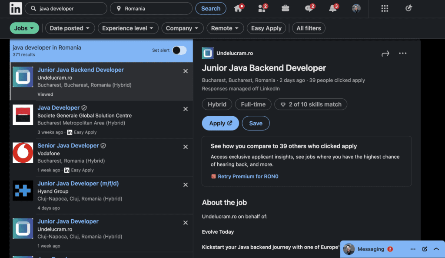Compose a new message in Messaging panel
This screenshot has height=258, width=445.
425,249
